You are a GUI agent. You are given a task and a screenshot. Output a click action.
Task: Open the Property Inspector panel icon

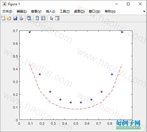tap(57, 18)
